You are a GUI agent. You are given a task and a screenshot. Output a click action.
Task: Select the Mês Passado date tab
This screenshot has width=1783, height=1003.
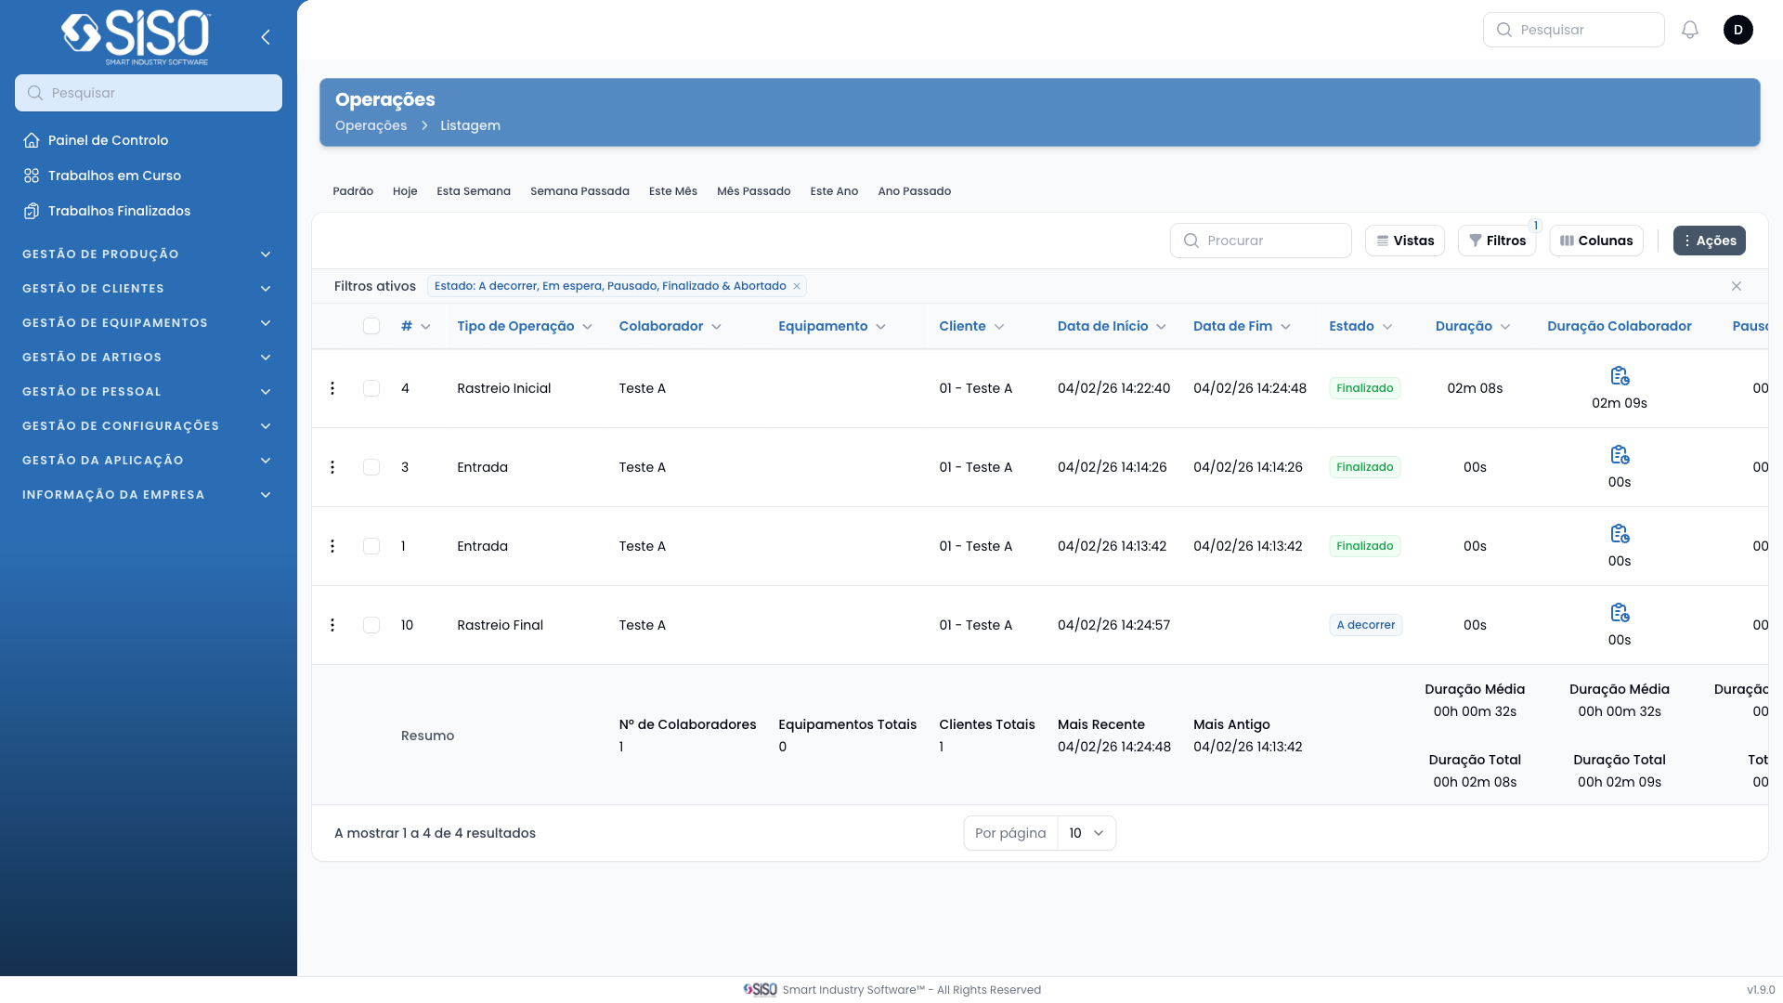tap(753, 191)
